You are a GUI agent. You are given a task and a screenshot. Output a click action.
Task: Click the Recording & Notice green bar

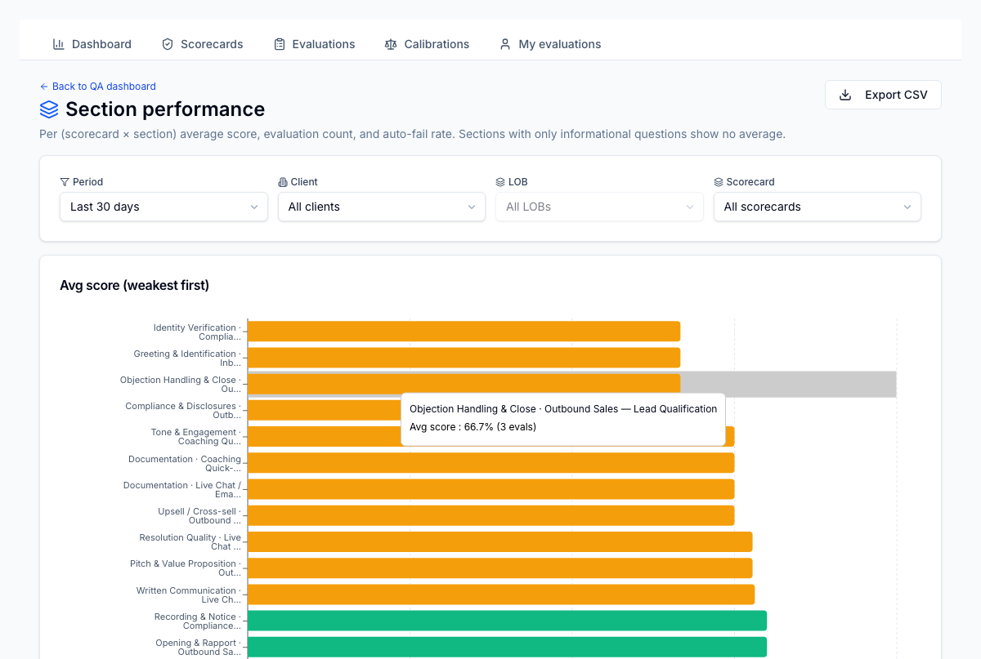click(x=507, y=621)
